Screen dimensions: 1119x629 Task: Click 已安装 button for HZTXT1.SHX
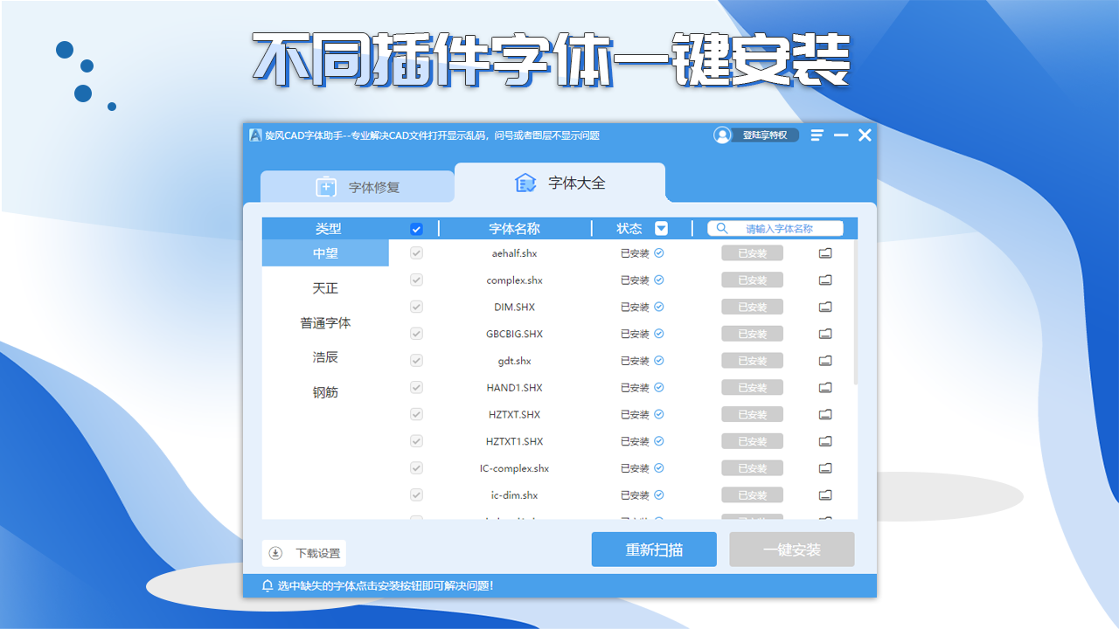pyautogui.click(x=752, y=441)
